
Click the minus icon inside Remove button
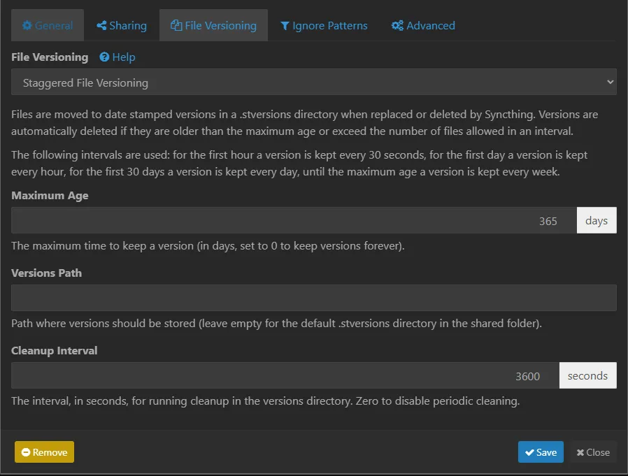[x=25, y=452]
